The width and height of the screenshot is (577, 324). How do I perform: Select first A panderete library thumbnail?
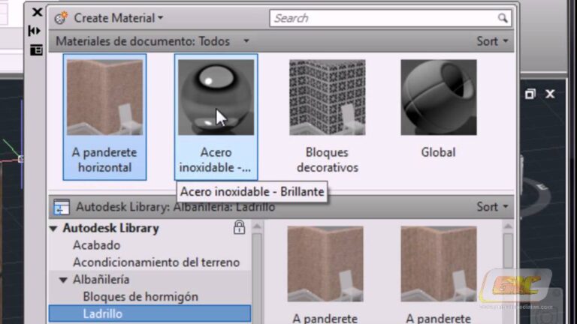325,264
